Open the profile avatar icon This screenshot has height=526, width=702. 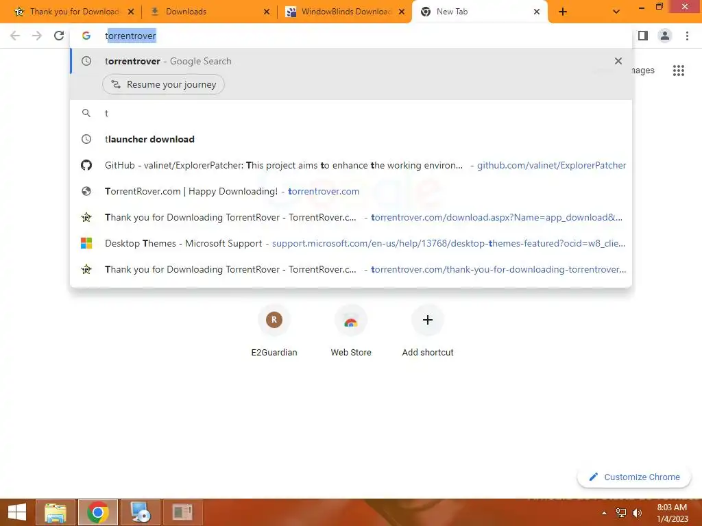point(665,36)
